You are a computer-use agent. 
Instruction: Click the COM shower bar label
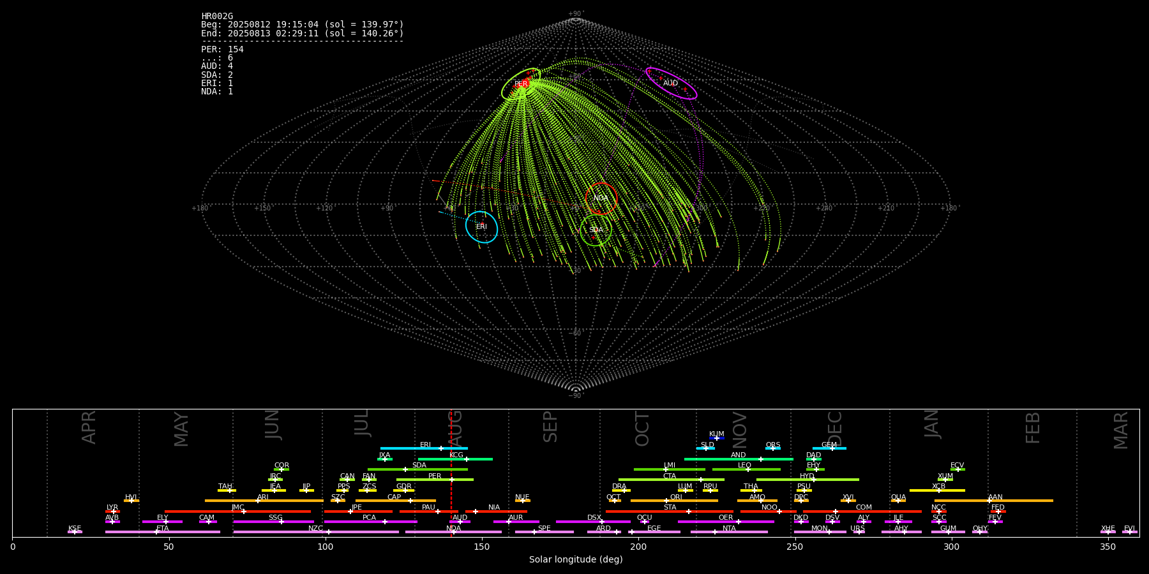pyautogui.click(x=864, y=508)
